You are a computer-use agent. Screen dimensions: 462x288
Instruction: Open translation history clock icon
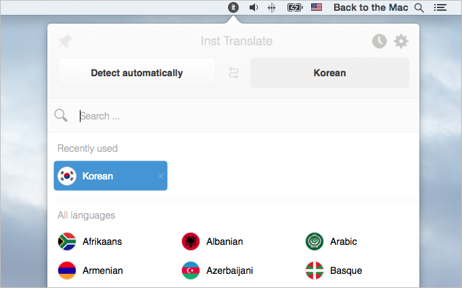tap(379, 41)
